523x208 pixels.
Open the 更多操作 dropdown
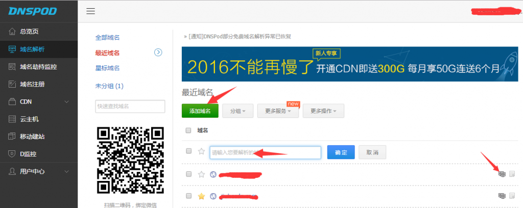pos(323,111)
